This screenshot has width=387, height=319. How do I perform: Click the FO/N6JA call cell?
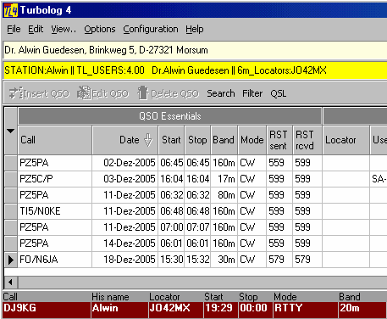[x=55, y=260]
